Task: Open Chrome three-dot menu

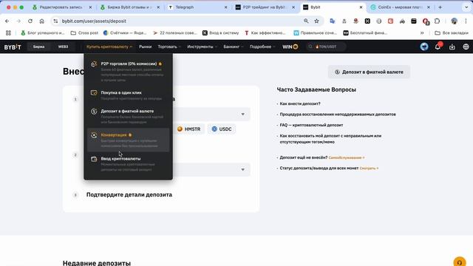Action: 466,21
